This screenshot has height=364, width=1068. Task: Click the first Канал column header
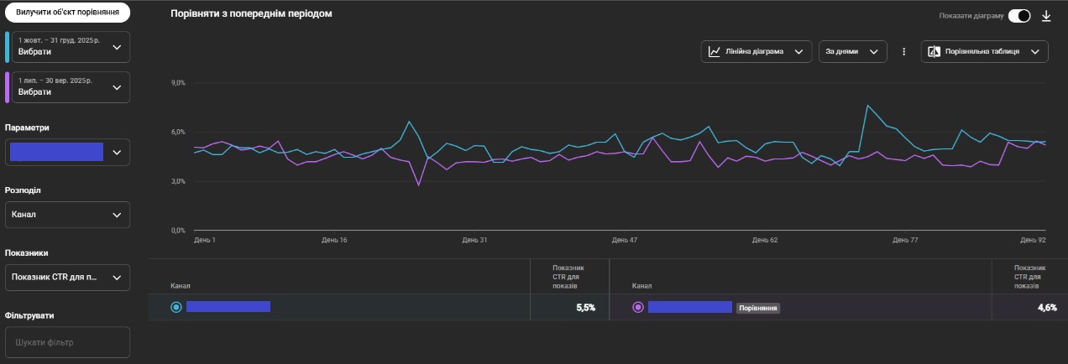180,286
